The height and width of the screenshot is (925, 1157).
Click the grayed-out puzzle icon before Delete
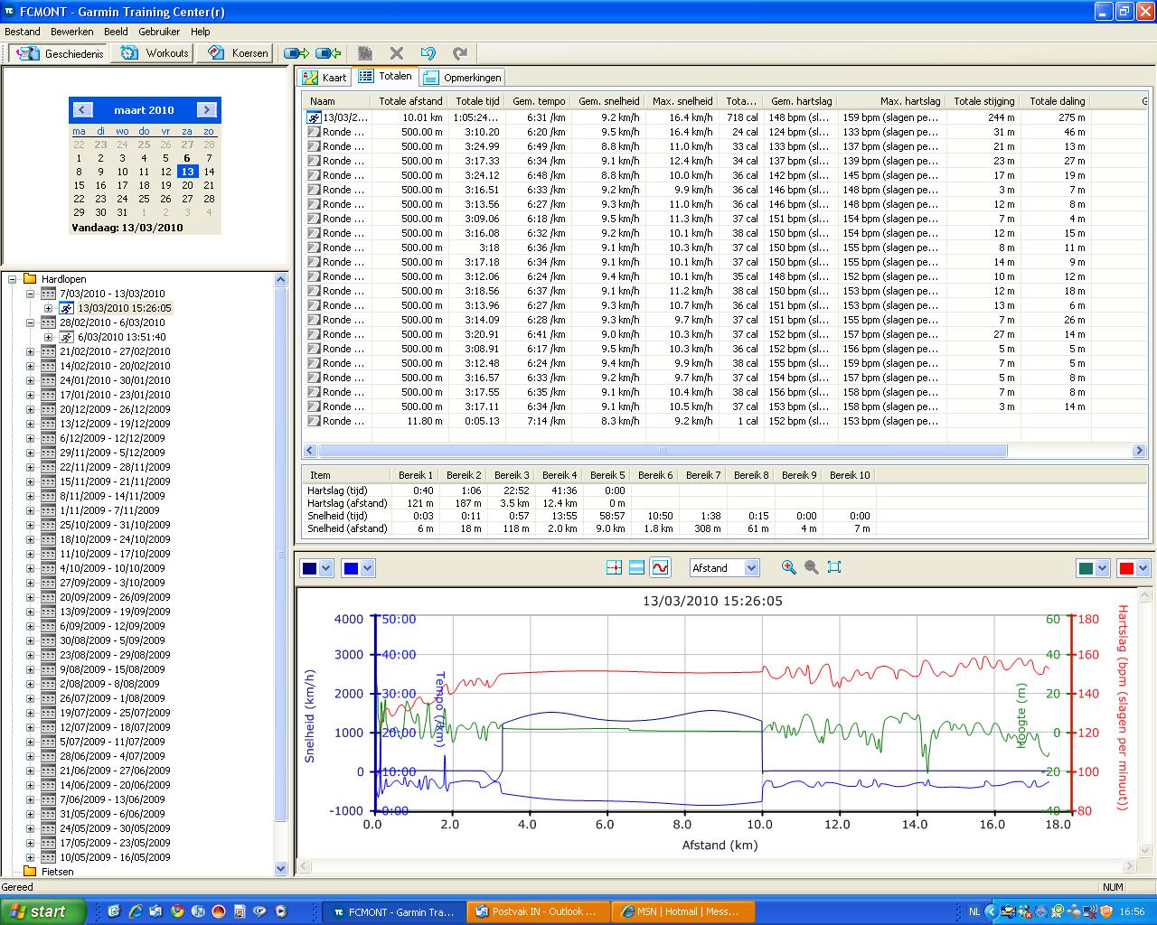(x=364, y=53)
